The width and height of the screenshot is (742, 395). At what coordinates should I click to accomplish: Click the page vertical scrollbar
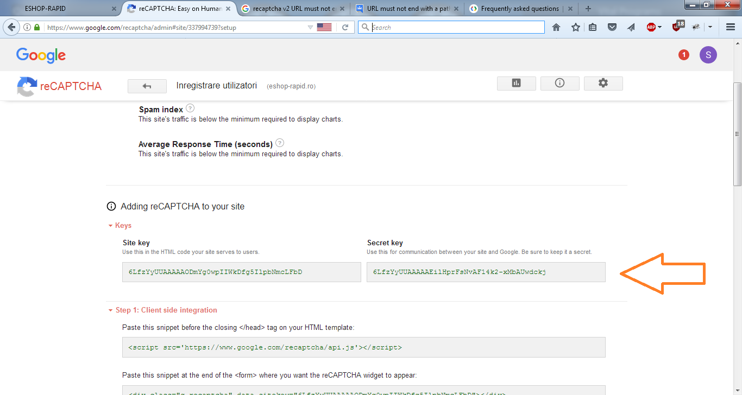[x=737, y=135]
